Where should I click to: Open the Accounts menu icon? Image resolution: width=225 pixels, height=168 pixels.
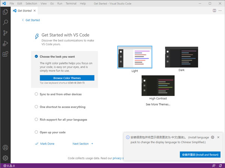[x=5, y=147]
